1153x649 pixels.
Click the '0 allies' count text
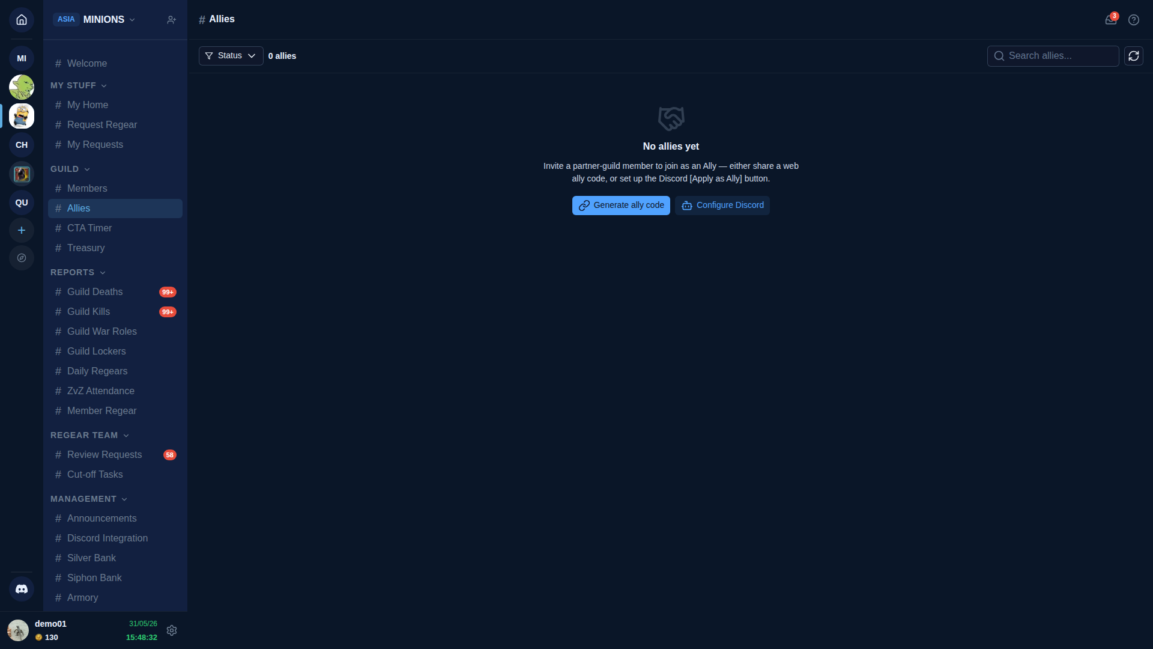pos(282,56)
